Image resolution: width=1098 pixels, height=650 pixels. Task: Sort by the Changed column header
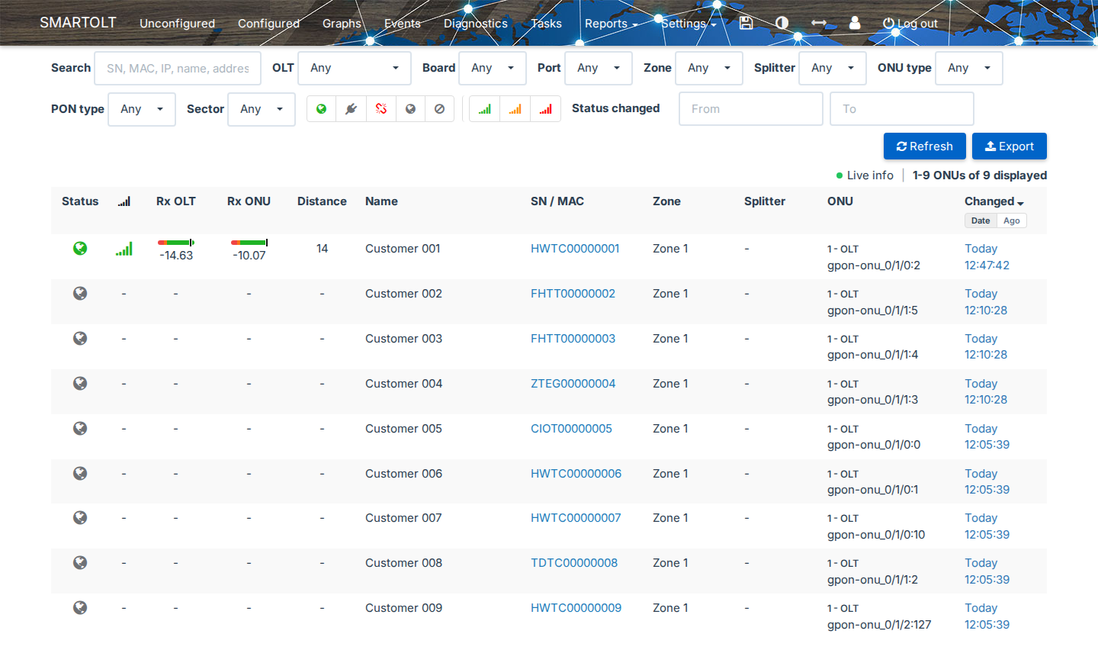994,201
